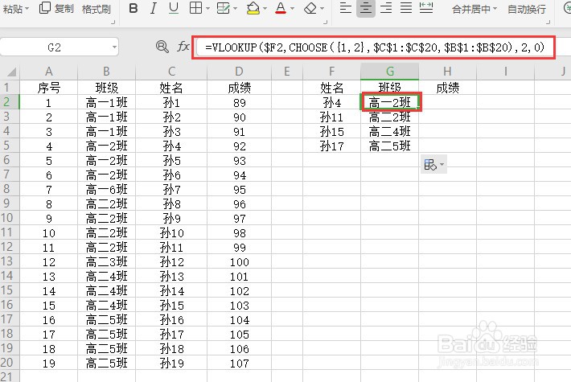Select cell 高一6班
The height and width of the screenshot is (382, 571).
coord(106,189)
